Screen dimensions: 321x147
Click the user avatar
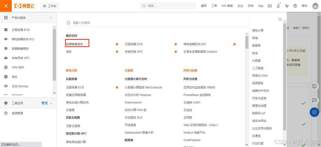click(315, 6)
